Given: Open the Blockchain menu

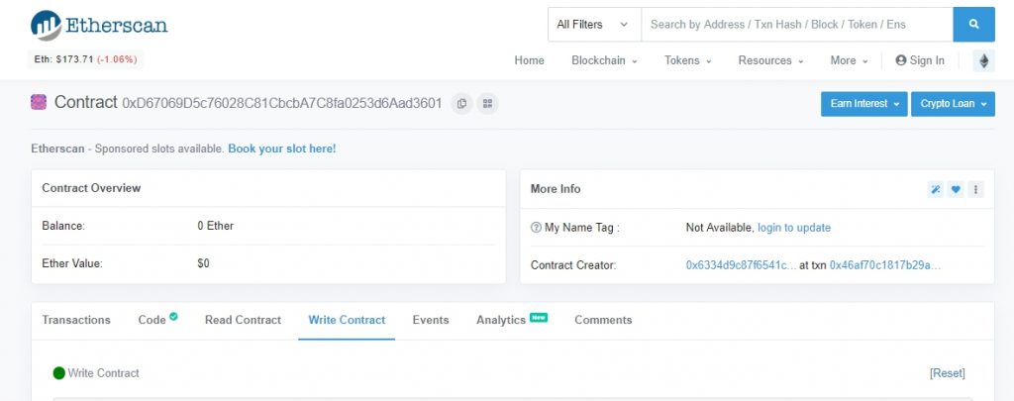Looking at the screenshot, I should 603,60.
